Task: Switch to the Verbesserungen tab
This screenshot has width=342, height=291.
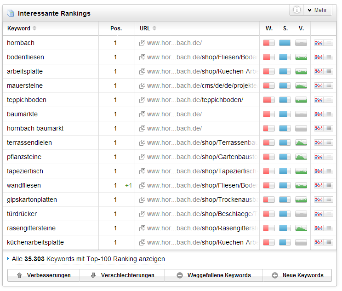Action: [x=44, y=275]
